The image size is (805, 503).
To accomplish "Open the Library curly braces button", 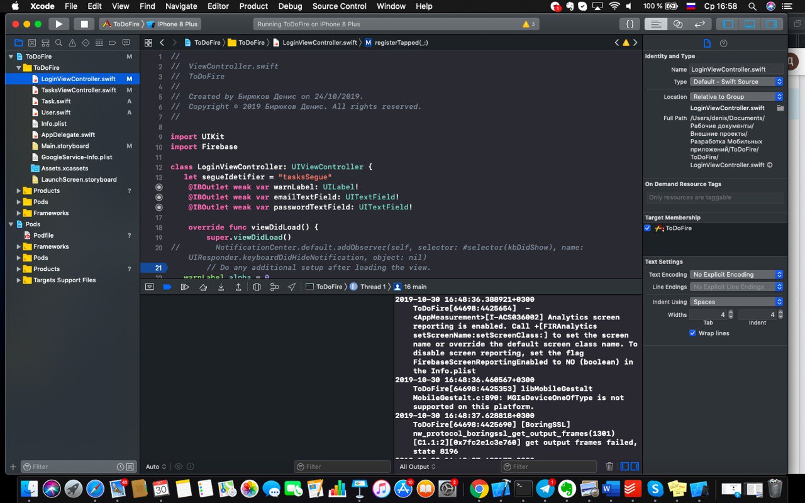I will [630, 24].
